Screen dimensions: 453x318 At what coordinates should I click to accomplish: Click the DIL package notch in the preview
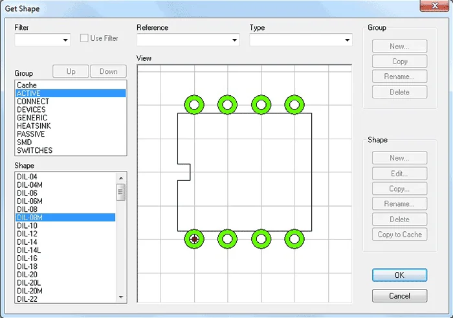pyautogui.click(x=184, y=172)
